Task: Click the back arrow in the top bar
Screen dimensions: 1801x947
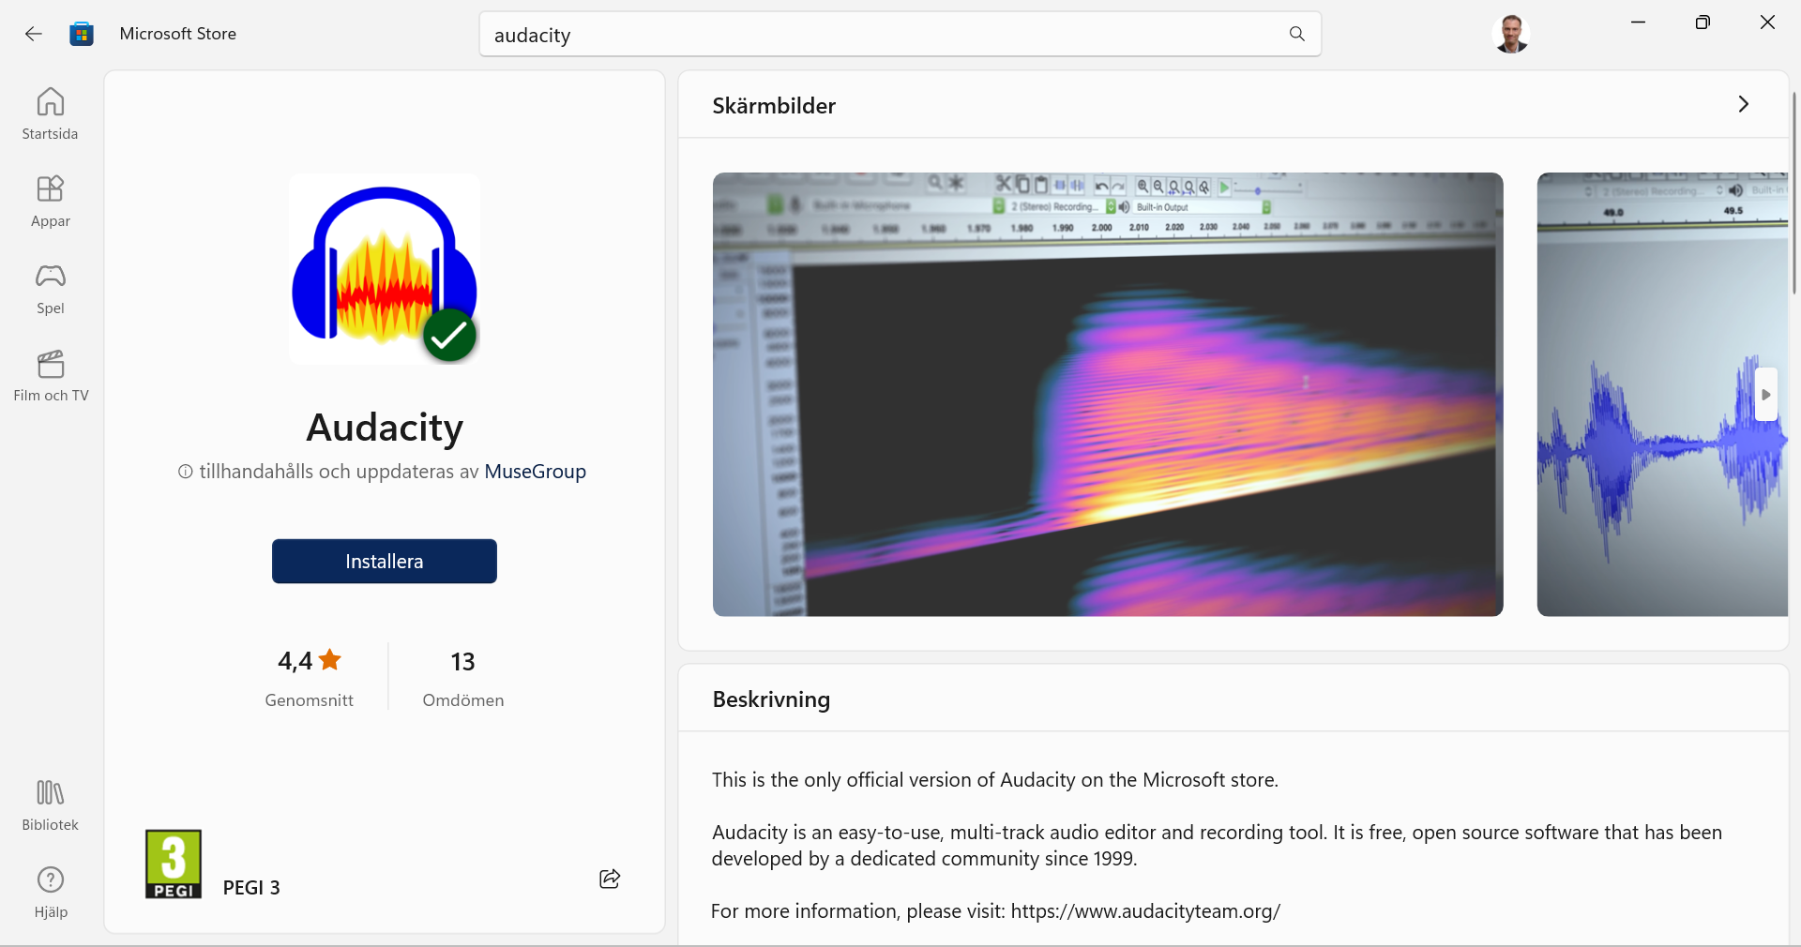Action: click(33, 34)
